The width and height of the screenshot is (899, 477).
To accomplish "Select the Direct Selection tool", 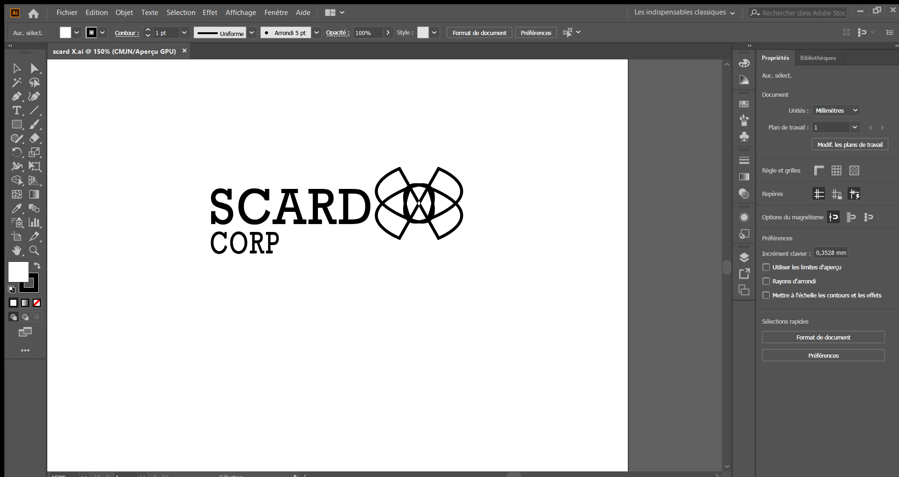I will click(x=35, y=69).
